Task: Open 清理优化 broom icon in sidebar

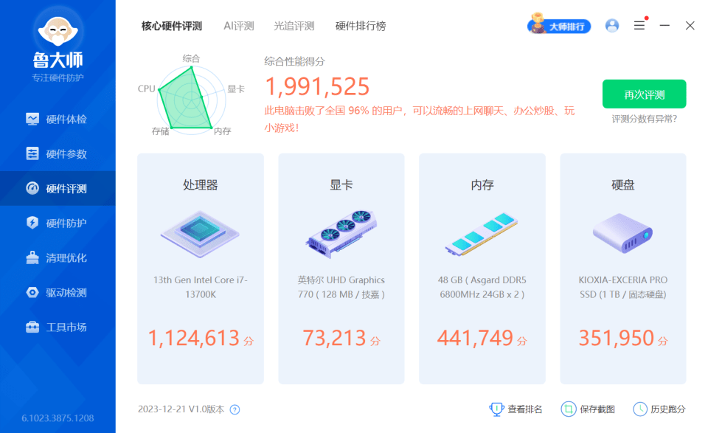Action: 32,257
